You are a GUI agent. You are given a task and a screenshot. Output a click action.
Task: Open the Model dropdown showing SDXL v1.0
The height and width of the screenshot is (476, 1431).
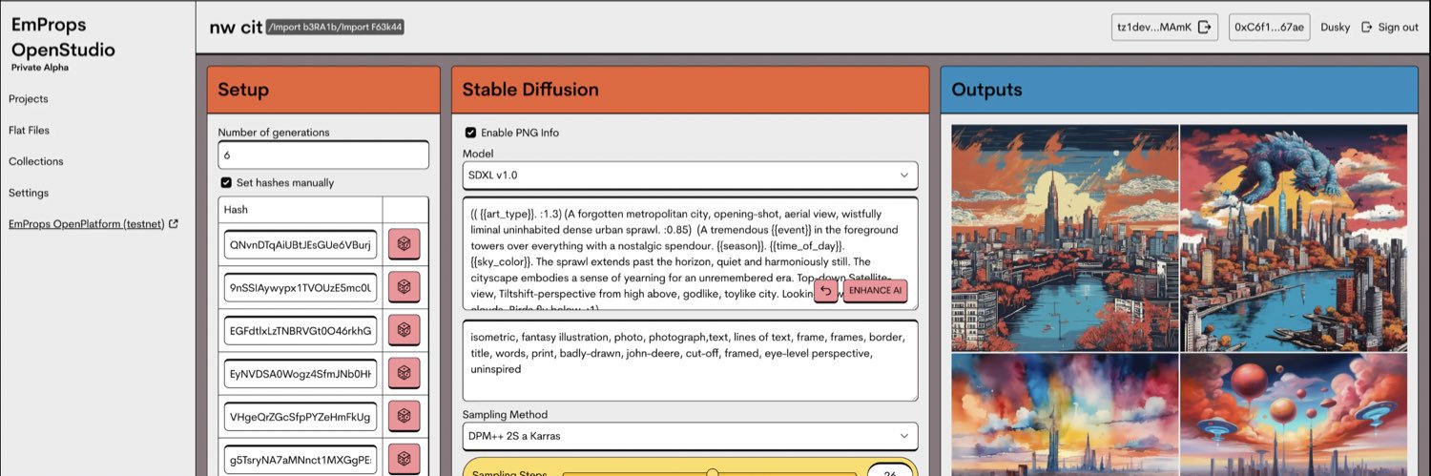coord(690,176)
